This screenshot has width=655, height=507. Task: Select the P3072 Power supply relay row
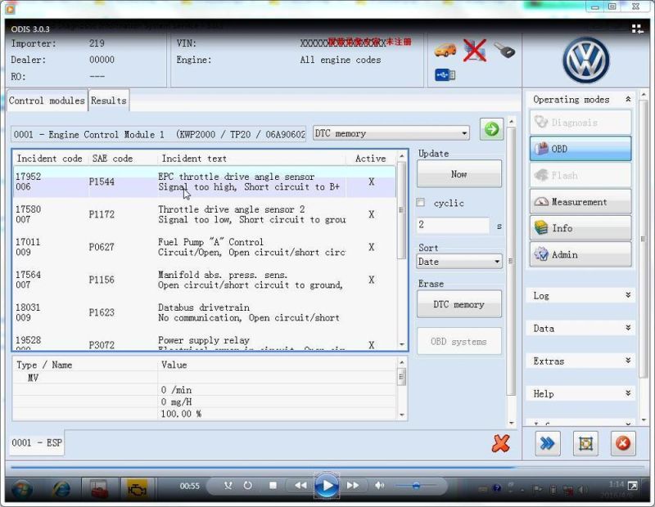pos(204,342)
